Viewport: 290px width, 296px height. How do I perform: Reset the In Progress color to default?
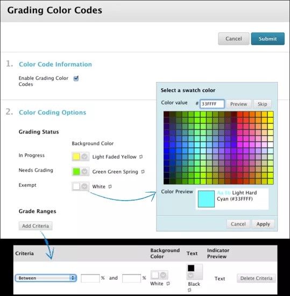[141, 157]
